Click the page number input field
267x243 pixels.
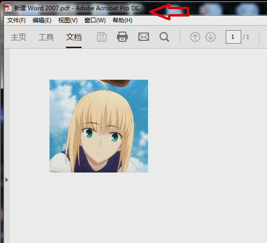[234, 37]
